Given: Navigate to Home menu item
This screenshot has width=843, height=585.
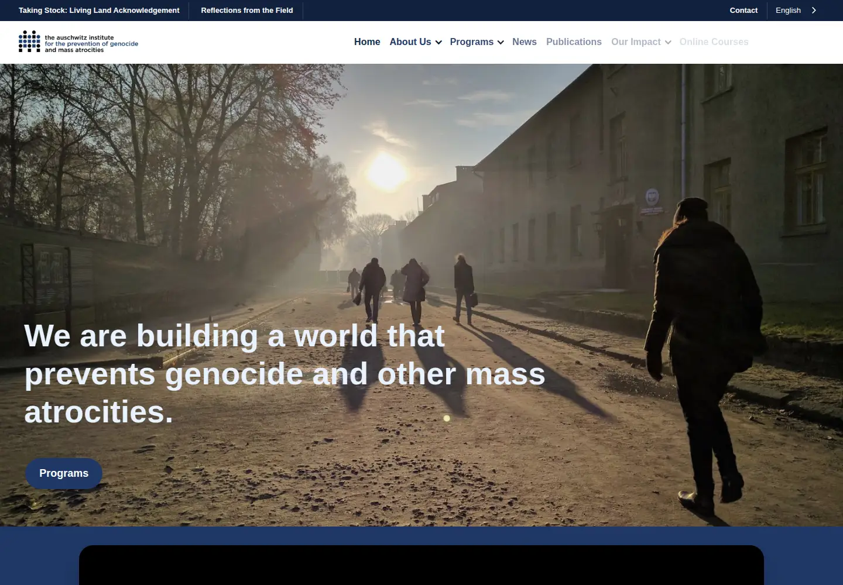Looking at the screenshot, I should click(367, 42).
